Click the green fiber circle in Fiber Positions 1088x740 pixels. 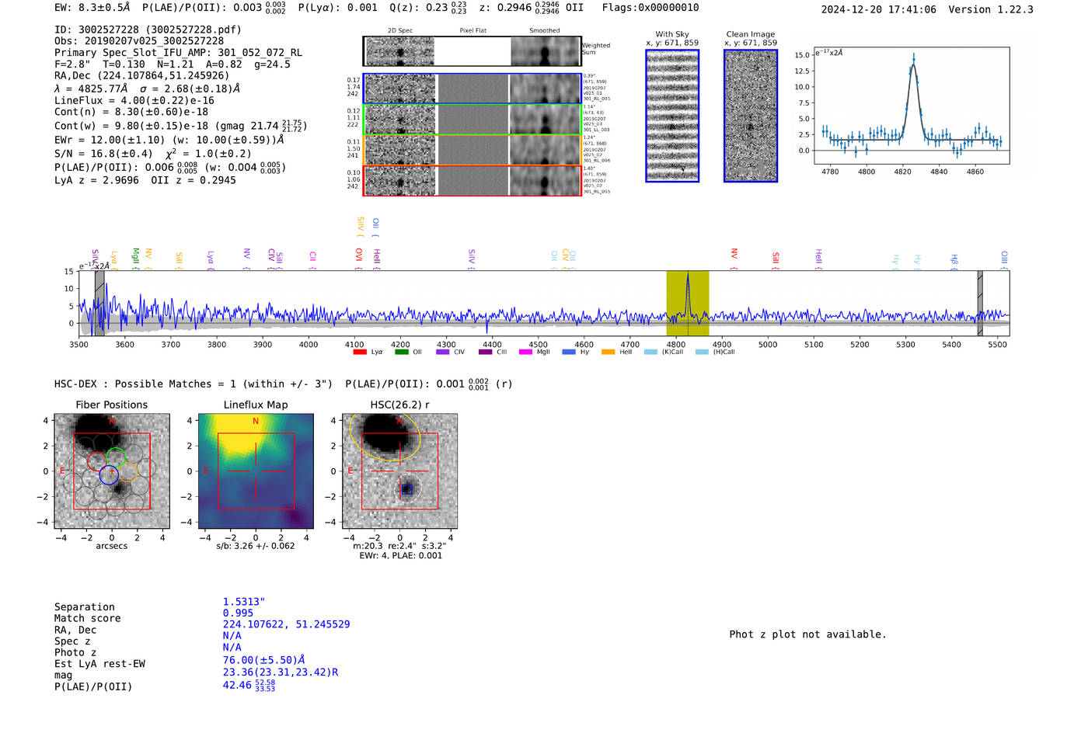[117, 457]
